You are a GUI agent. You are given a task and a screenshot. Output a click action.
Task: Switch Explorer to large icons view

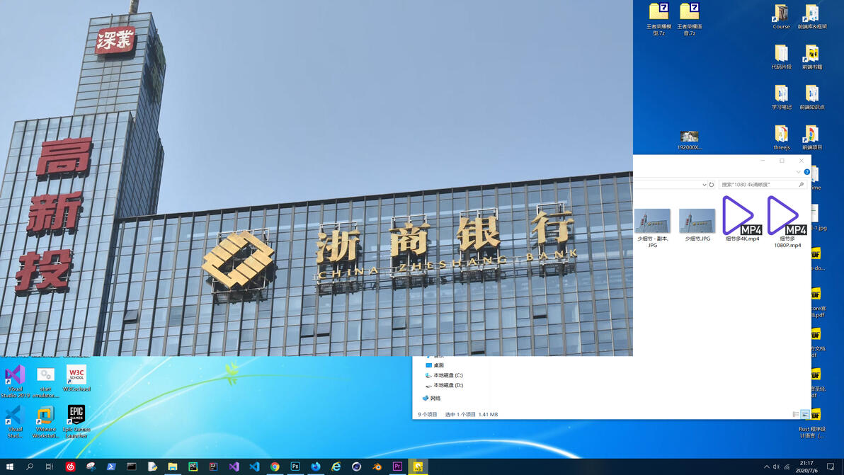[805, 414]
